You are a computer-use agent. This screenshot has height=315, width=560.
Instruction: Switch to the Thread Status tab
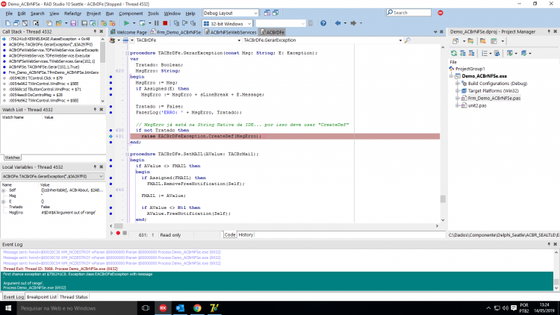[74, 297]
